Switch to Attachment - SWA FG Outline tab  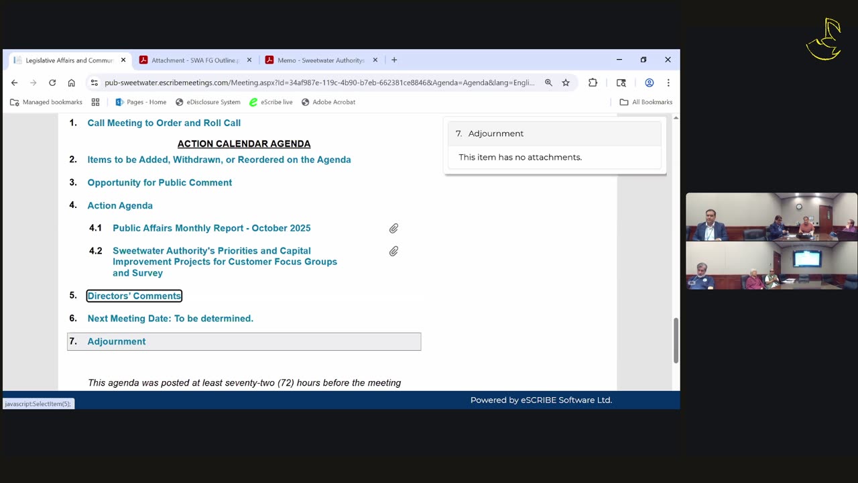[x=196, y=60]
